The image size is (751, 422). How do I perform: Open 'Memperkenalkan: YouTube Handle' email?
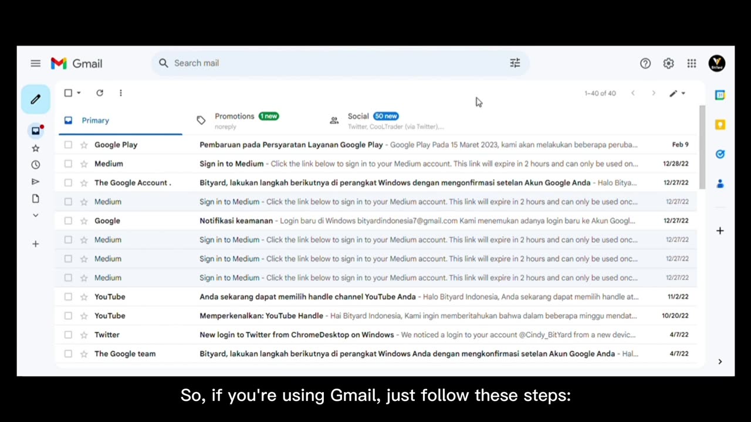pyautogui.click(x=375, y=316)
